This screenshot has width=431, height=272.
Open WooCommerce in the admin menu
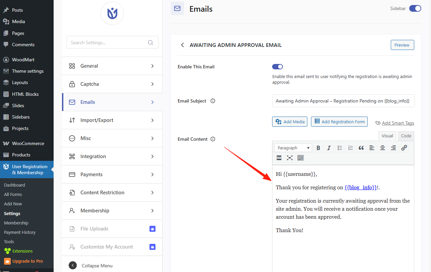tap(28, 143)
